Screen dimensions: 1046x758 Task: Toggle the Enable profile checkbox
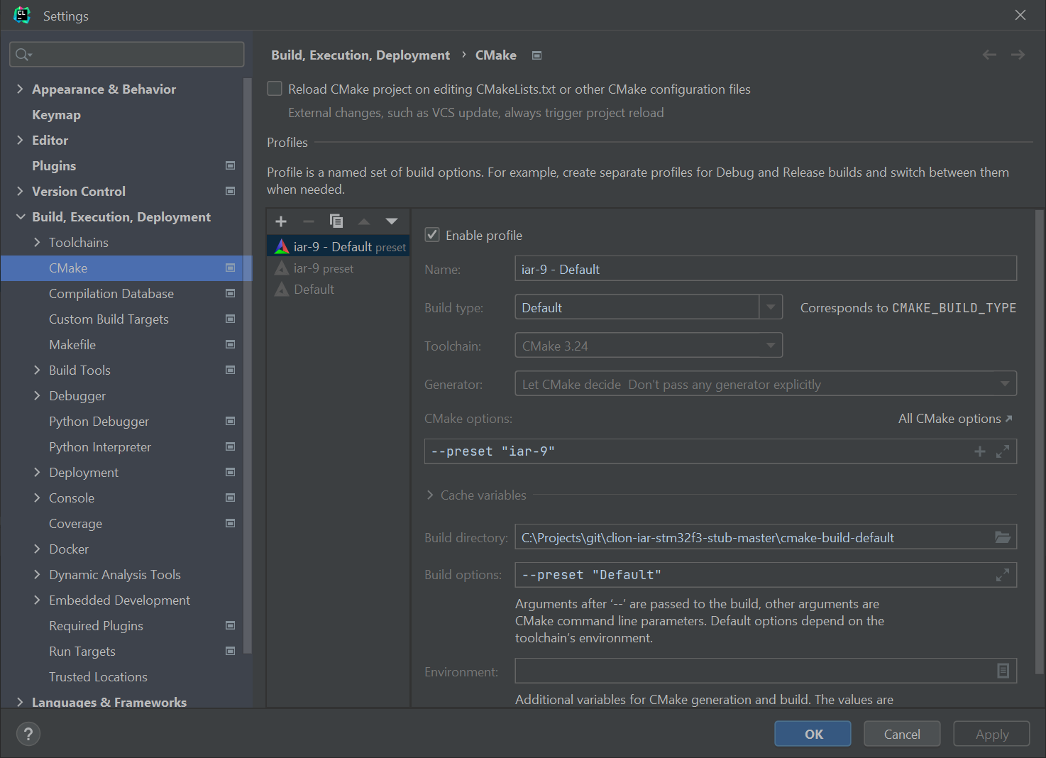432,234
